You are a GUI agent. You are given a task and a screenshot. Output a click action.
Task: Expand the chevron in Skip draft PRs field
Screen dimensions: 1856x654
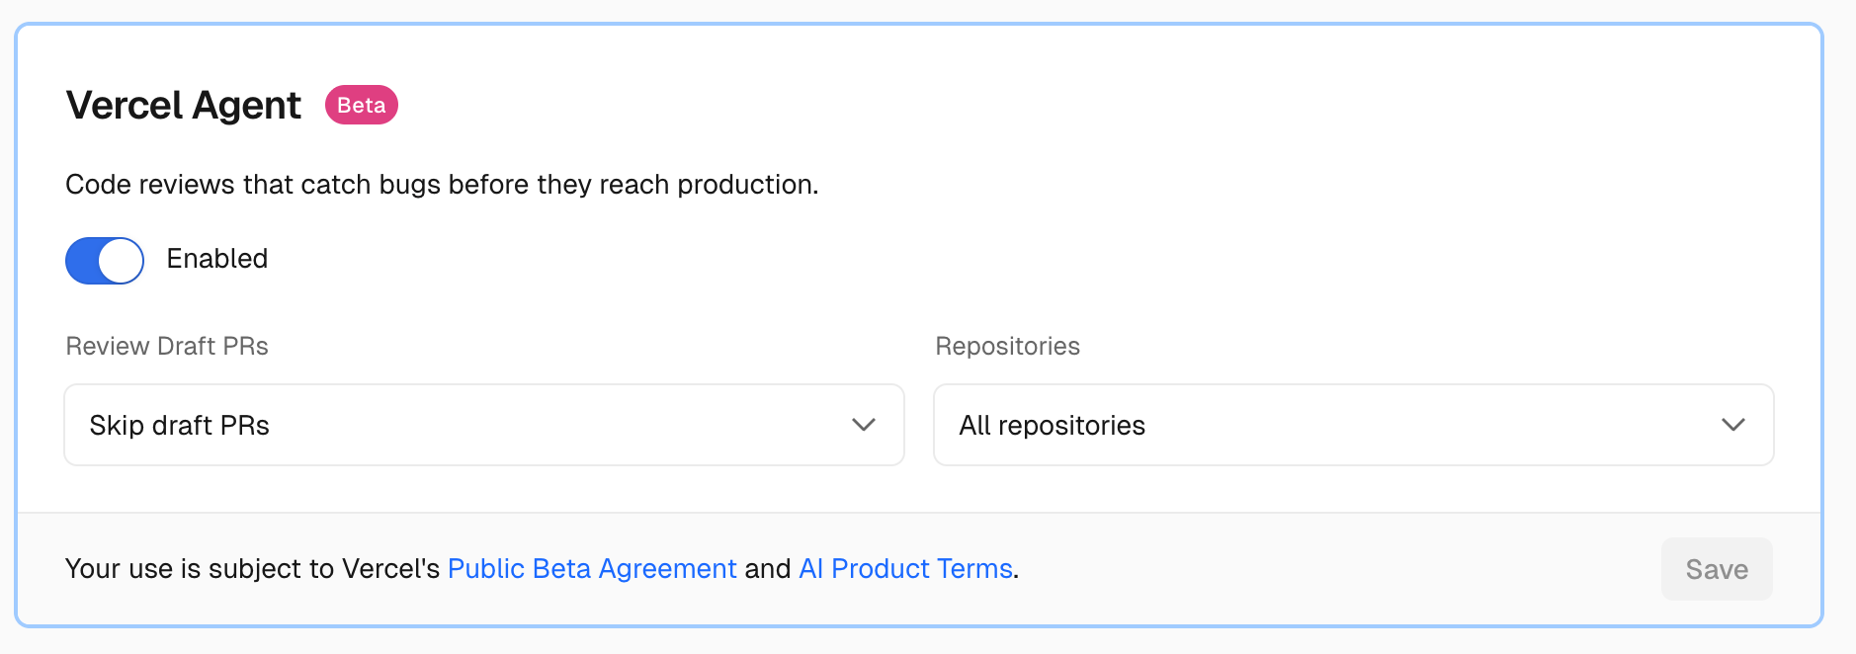(x=863, y=425)
